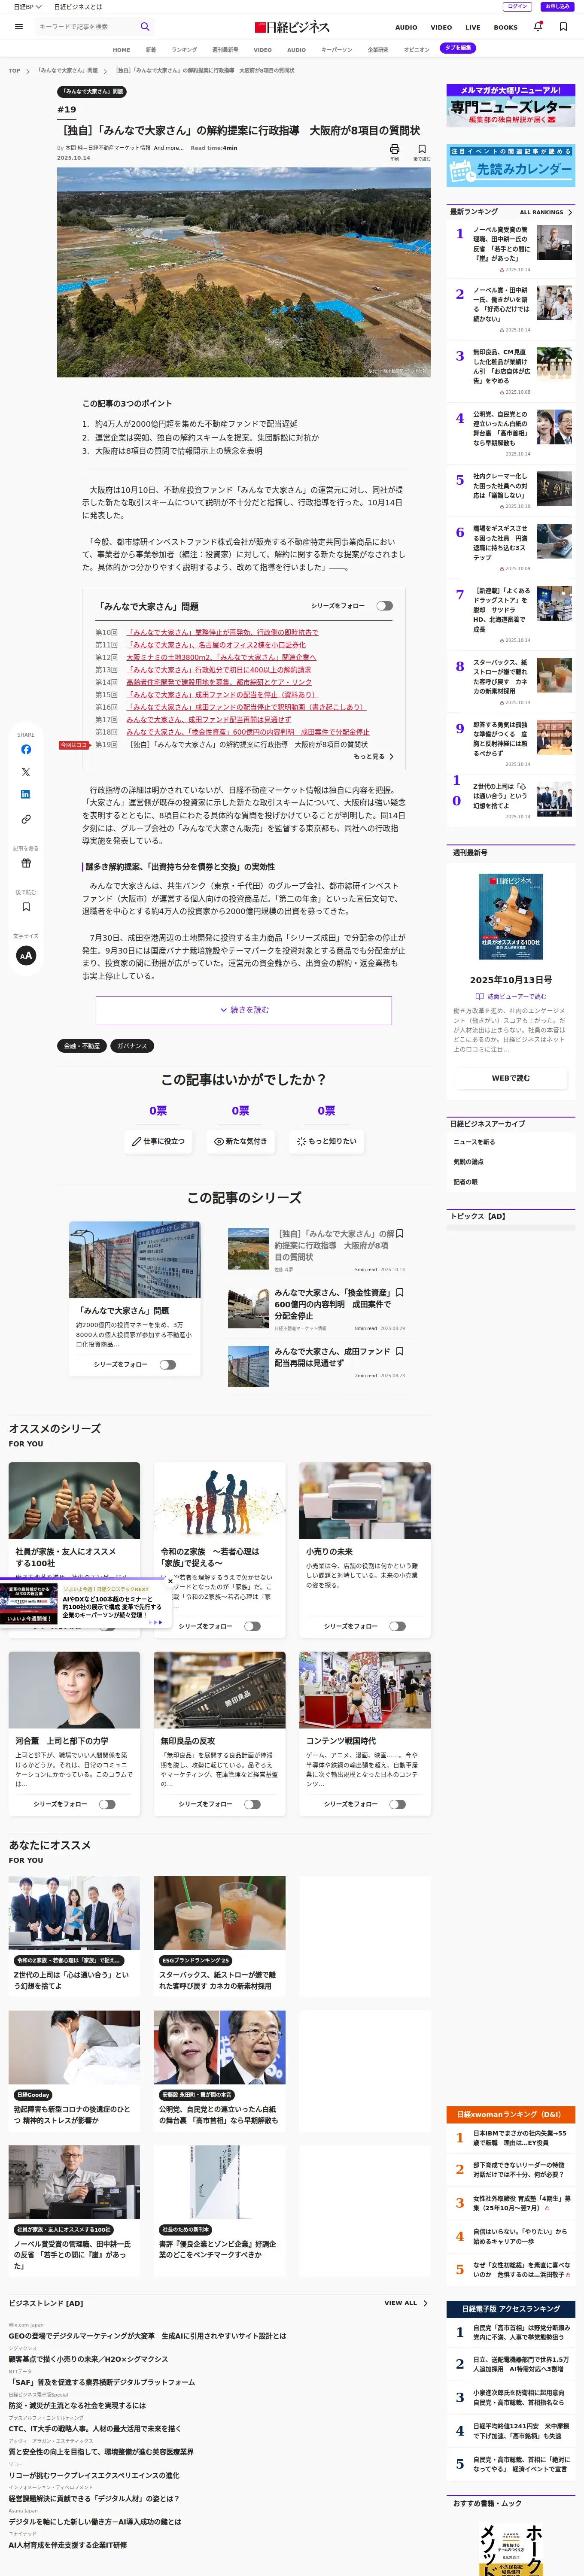Screen dimensions: 584x2576
Task: Open the 専門ニュースレター banner
Action: pyautogui.click(x=511, y=106)
